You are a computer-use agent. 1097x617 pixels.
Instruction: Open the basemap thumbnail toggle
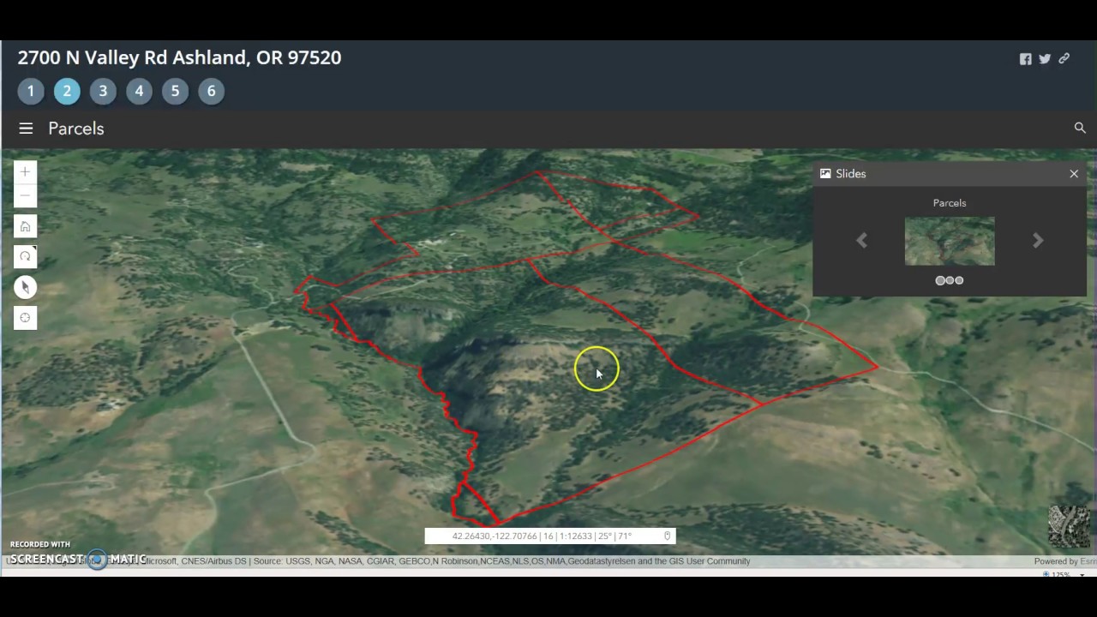pos(1069,526)
